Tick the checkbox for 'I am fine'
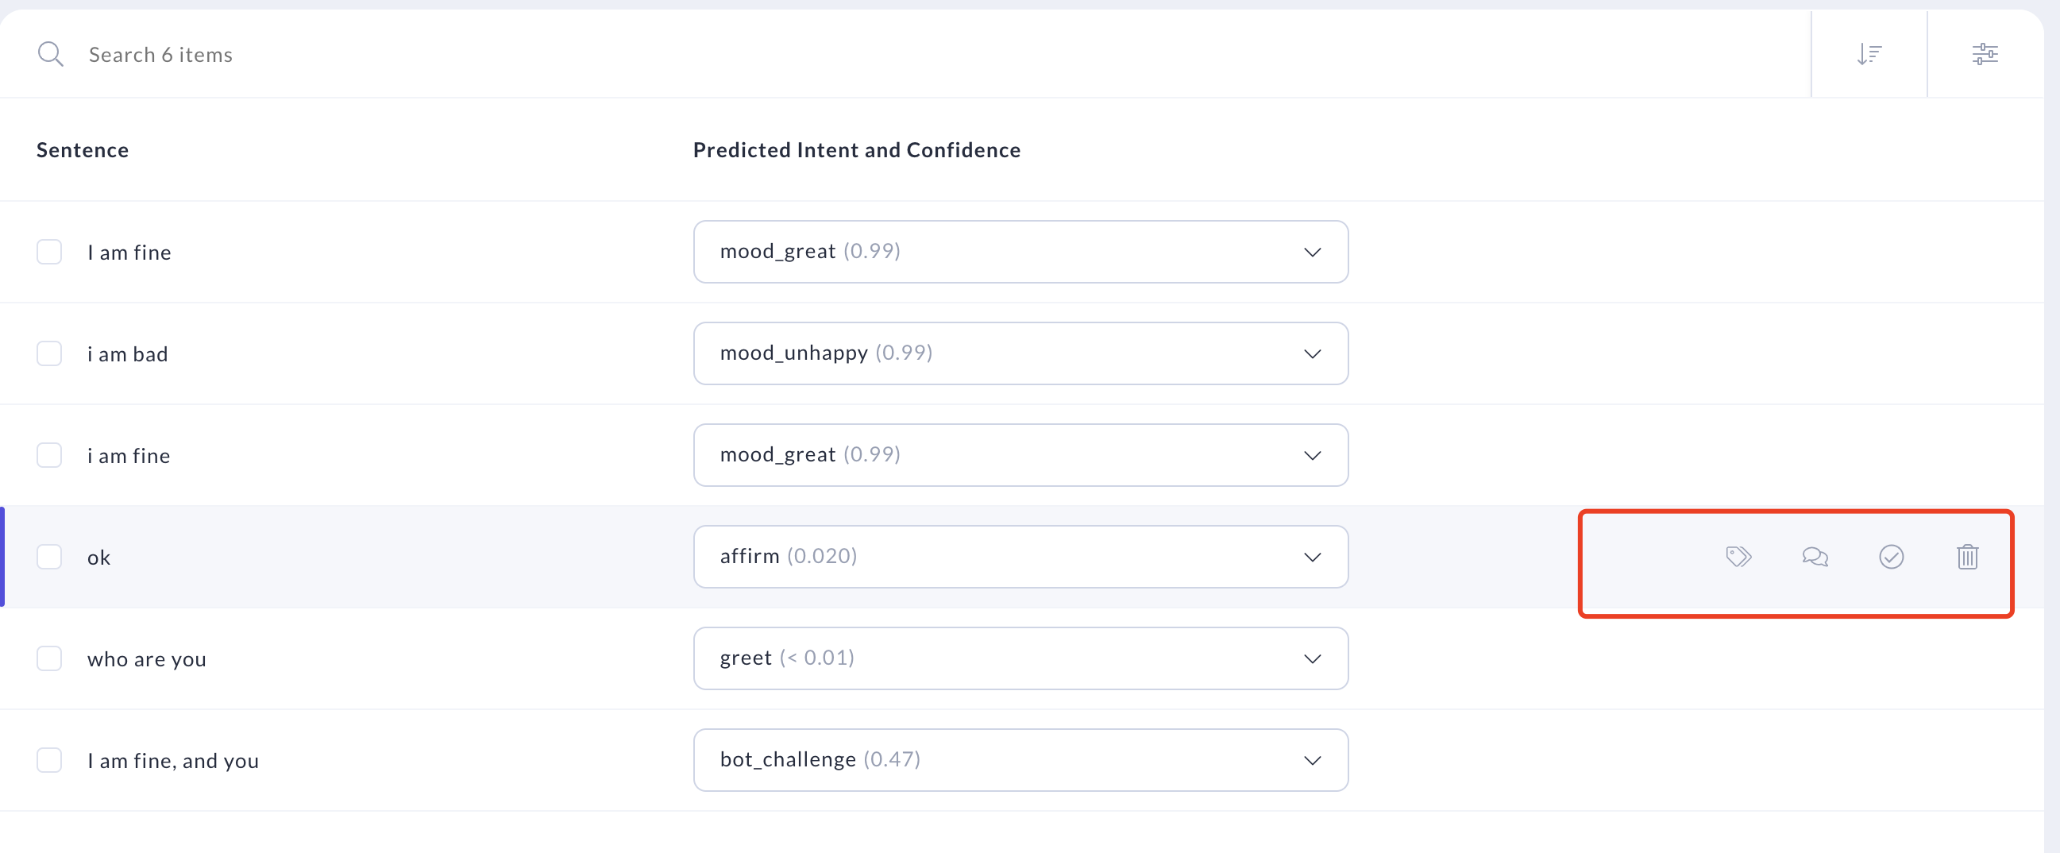This screenshot has width=2060, height=853. [49, 252]
